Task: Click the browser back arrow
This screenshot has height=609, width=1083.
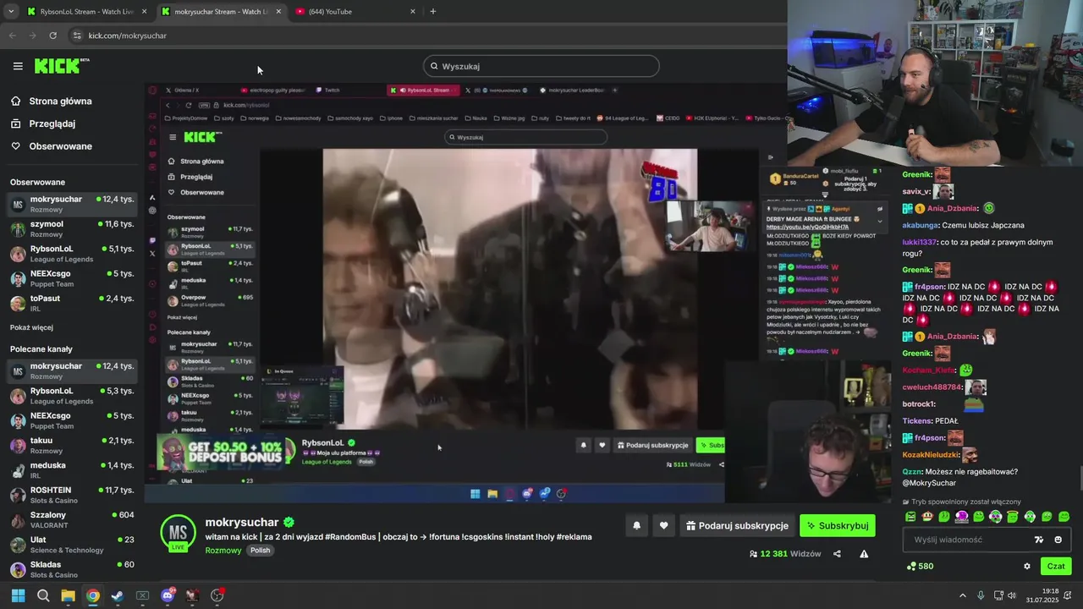Action: pos(12,36)
